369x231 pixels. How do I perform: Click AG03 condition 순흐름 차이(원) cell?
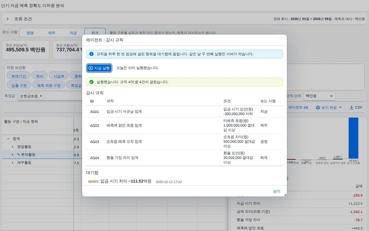coord(239,141)
